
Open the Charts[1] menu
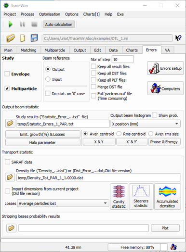click(91, 14)
